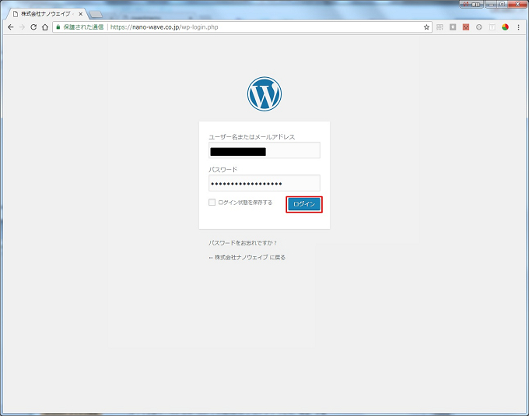Viewport: 529px width, 416px height.
Task: Open Chrome's three-dot menu
Action: coord(519,27)
